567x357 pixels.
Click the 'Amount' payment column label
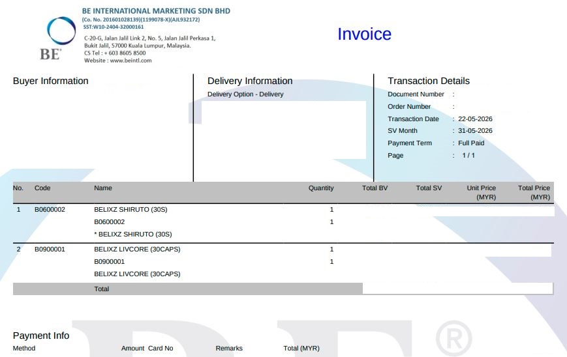[132, 349]
